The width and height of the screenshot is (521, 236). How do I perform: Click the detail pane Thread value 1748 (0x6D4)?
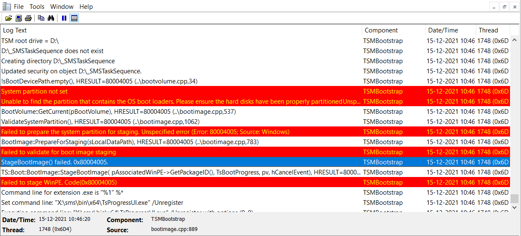[x=55, y=230]
